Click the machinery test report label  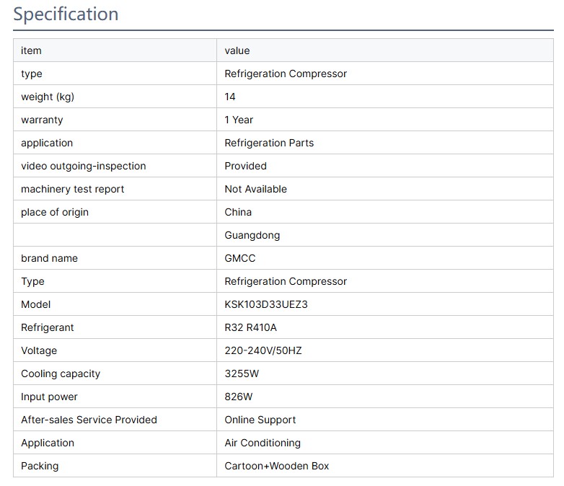72,189
